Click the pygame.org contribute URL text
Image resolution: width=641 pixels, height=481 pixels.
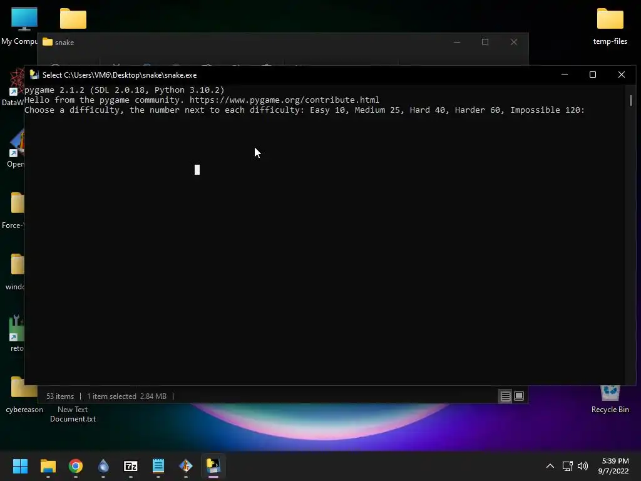[285, 100]
